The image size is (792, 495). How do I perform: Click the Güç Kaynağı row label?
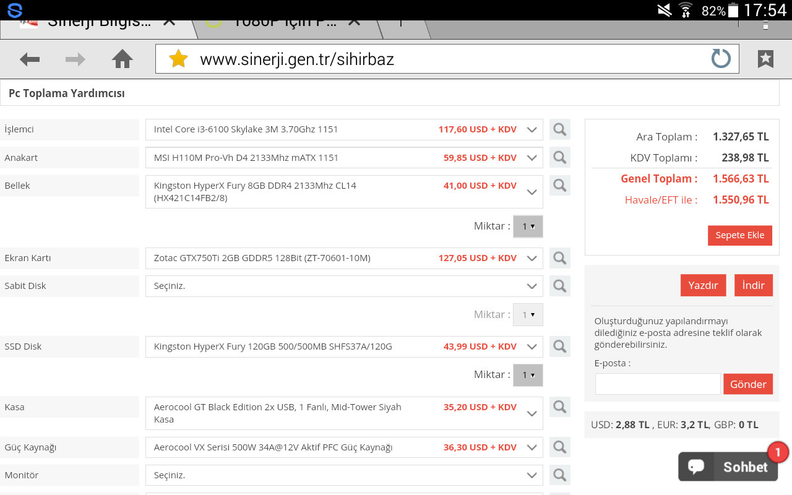30,447
